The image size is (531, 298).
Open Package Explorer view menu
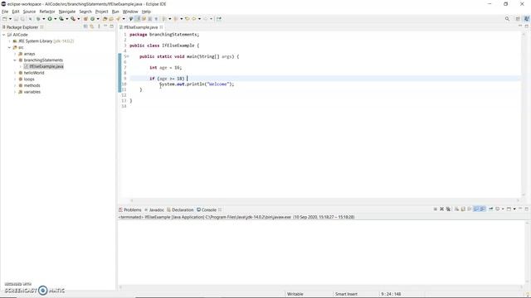[x=99, y=26]
